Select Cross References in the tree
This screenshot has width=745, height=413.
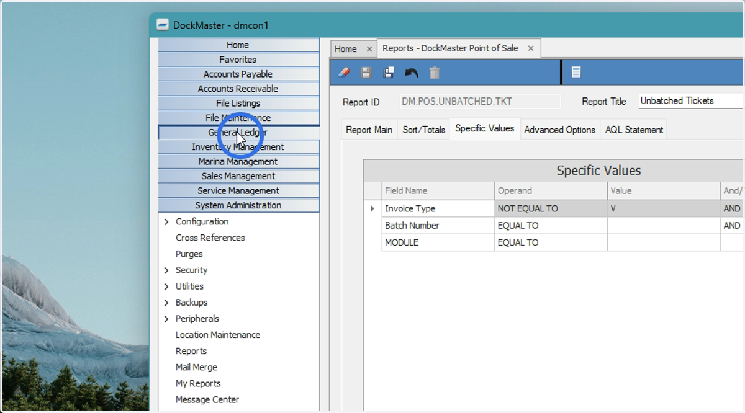tap(210, 238)
